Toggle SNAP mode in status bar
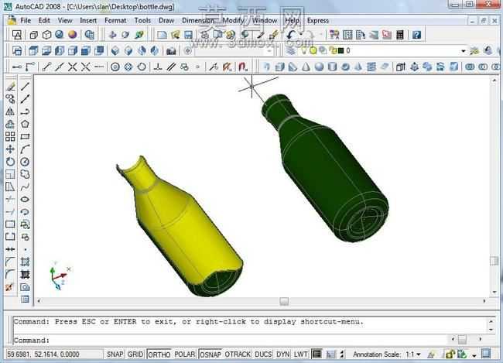The height and width of the screenshot is (363, 503). click(115, 354)
